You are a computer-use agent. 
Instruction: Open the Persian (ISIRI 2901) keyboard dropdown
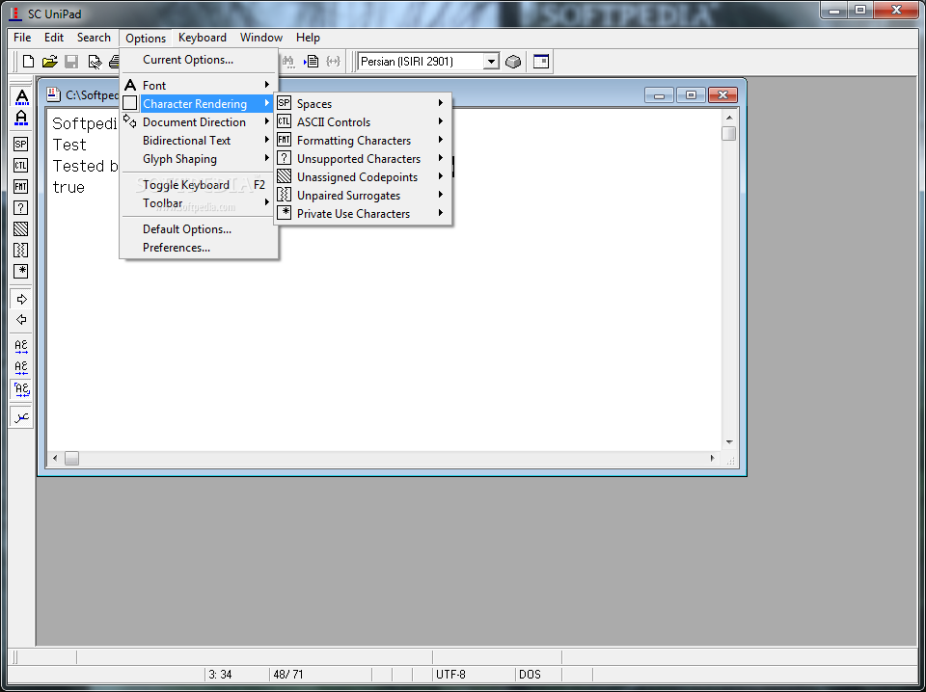coord(491,62)
